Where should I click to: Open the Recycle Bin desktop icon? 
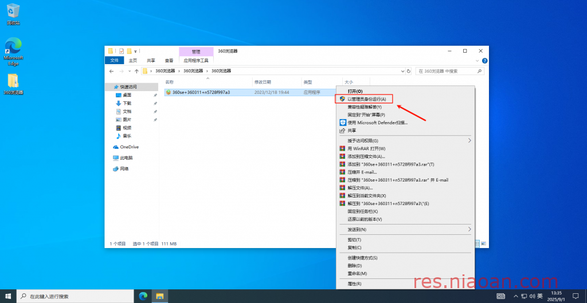pos(14,14)
